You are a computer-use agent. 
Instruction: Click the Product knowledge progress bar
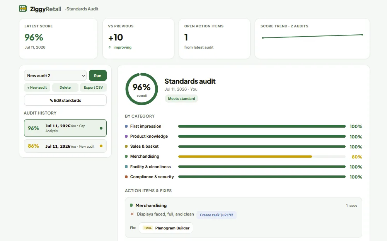point(262,137)
